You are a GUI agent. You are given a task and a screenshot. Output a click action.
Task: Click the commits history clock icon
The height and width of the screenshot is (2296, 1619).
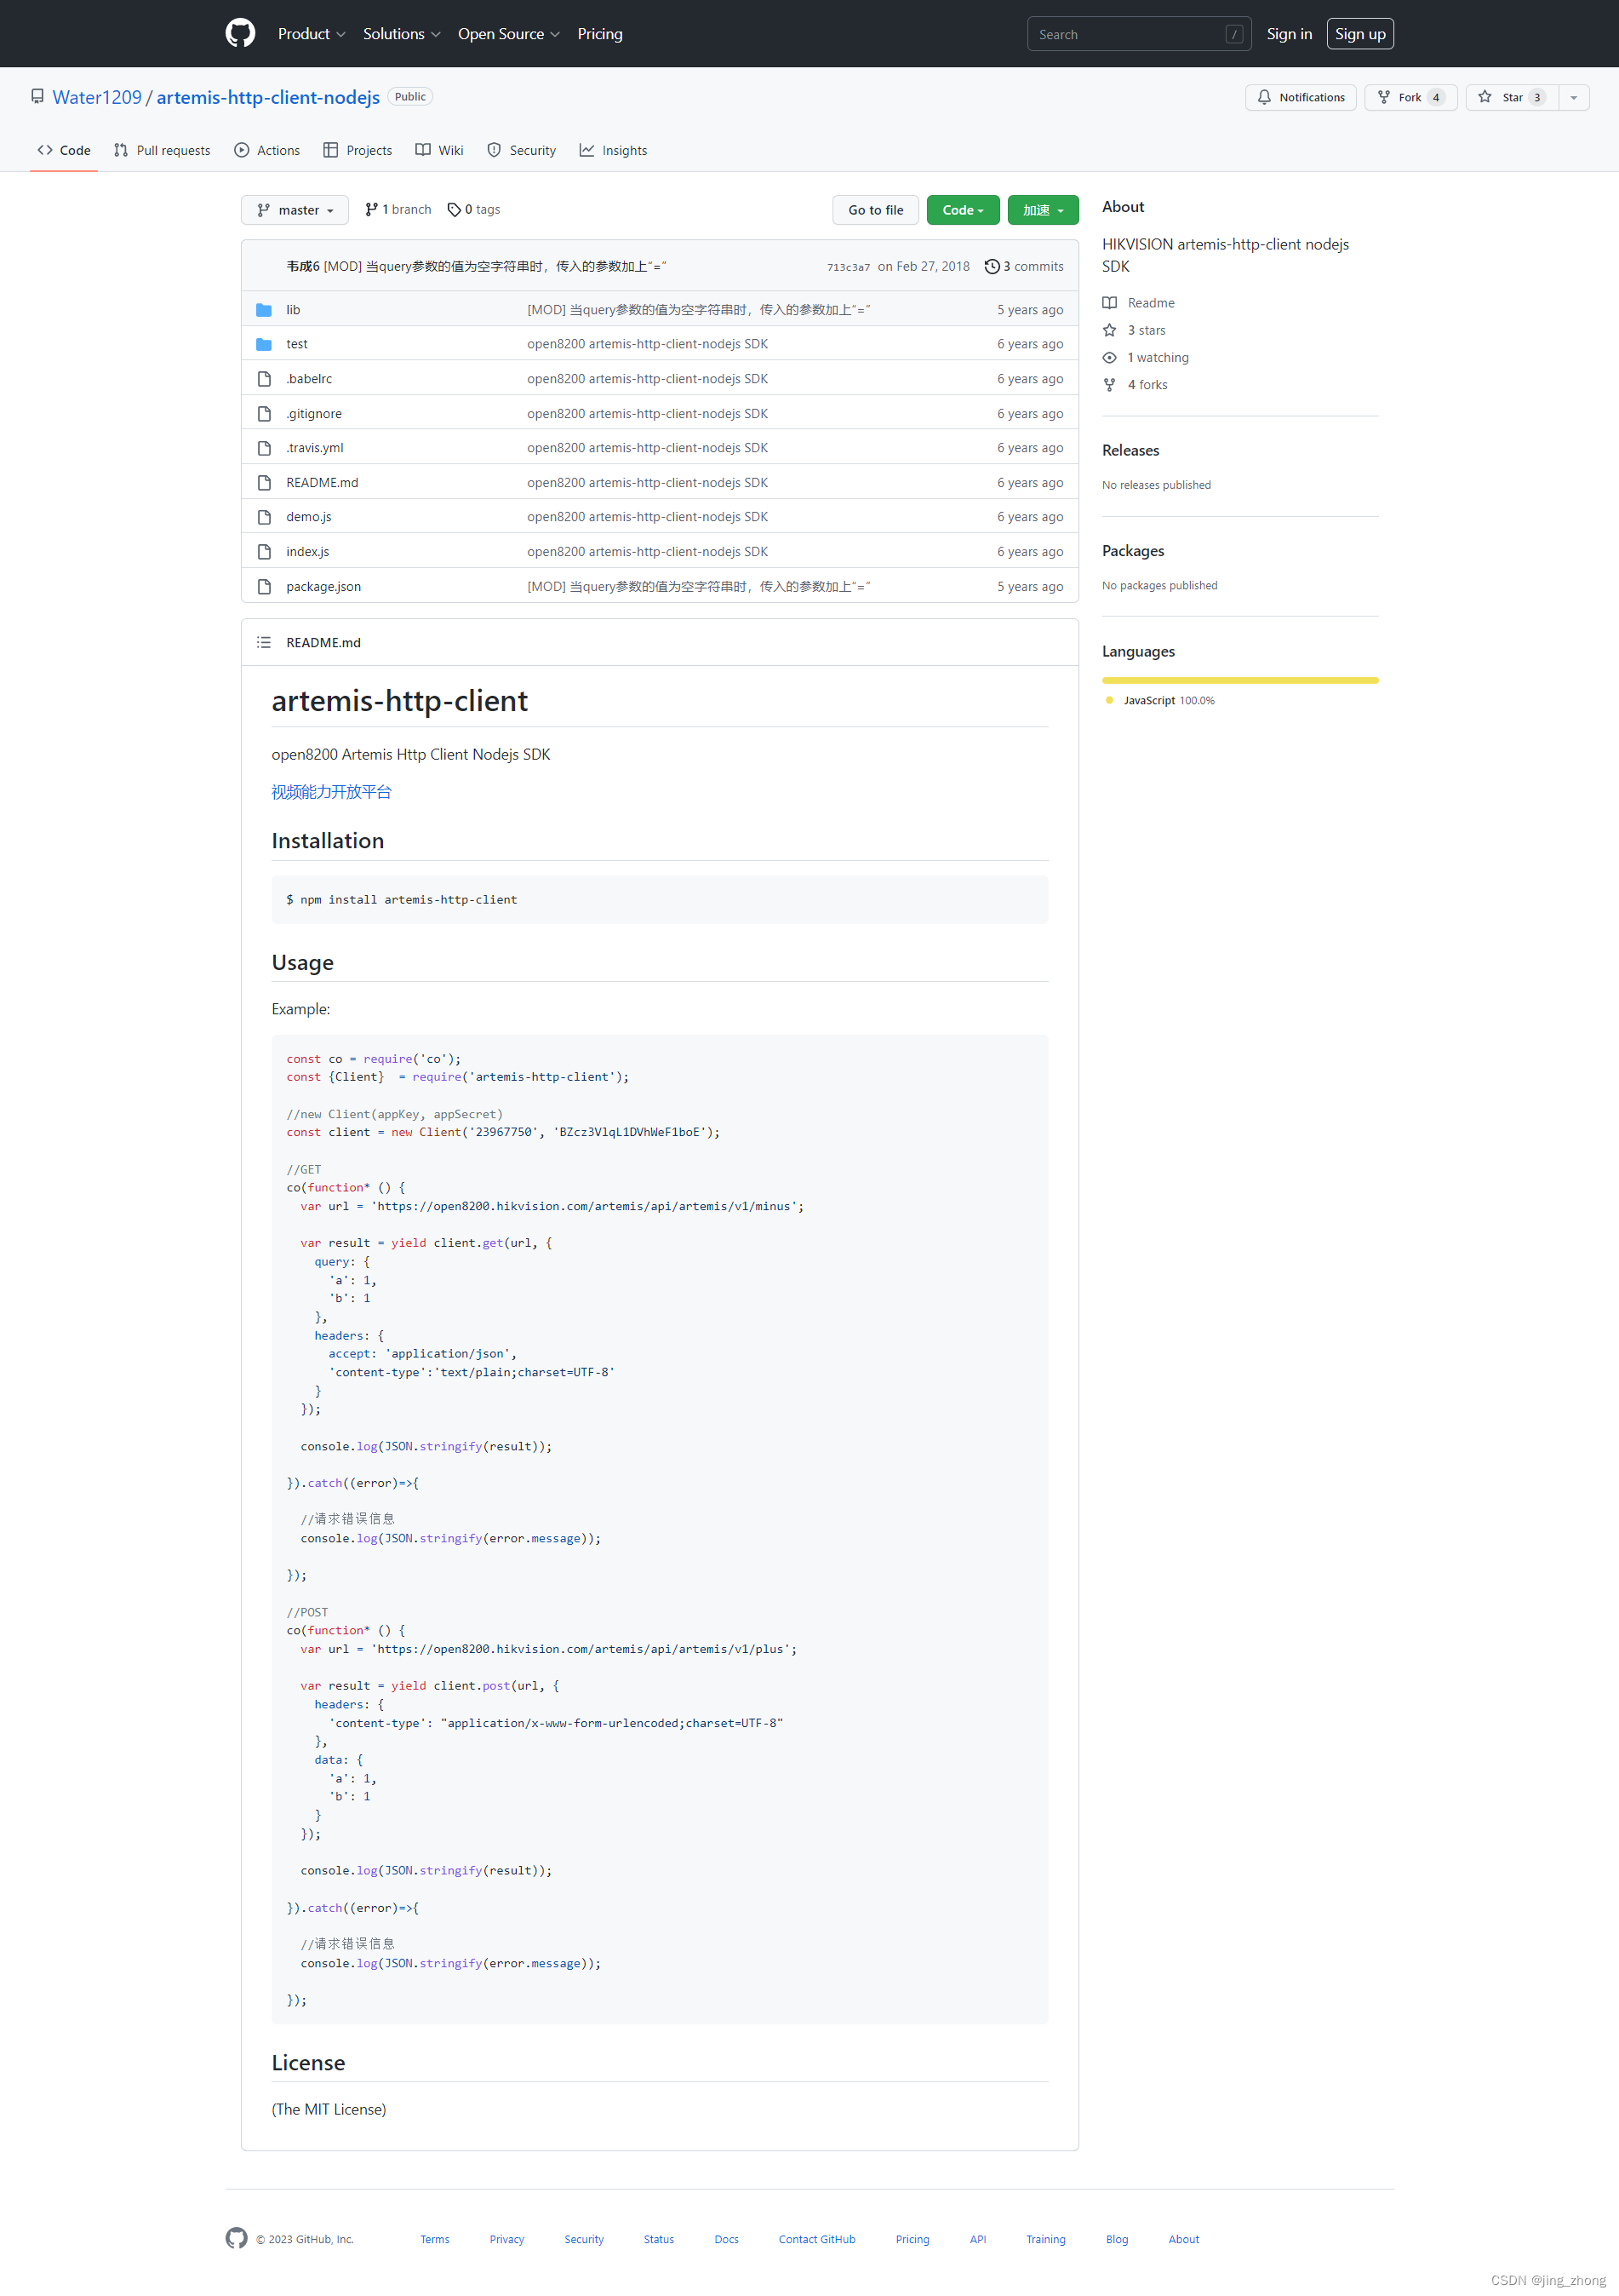click(992, 267)
